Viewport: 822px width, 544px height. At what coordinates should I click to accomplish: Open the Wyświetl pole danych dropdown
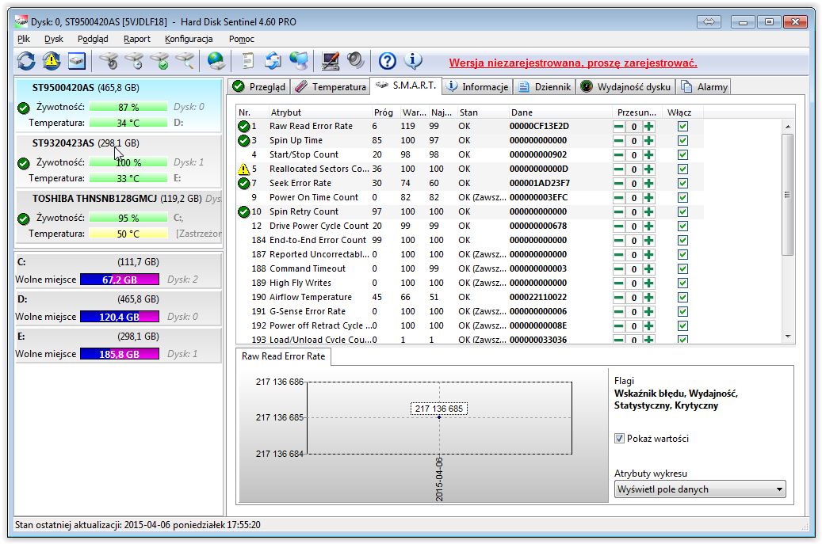tap(700, 489)
